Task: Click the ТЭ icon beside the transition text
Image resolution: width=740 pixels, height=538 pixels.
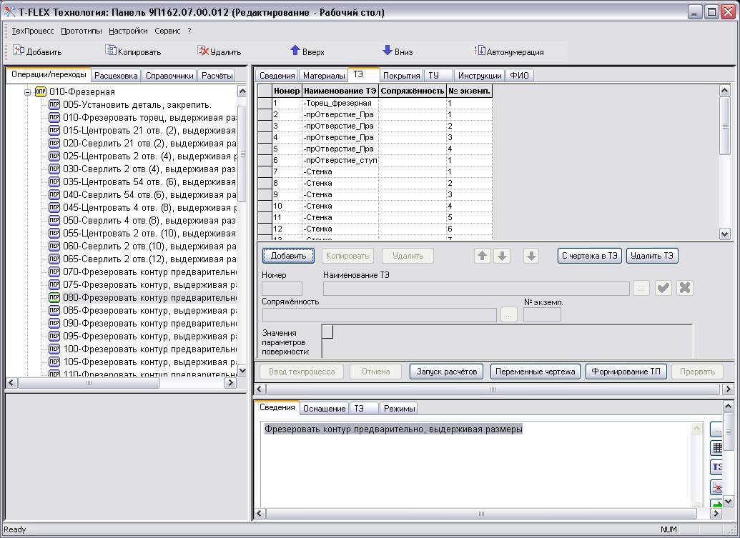Action: click(717, 467)
